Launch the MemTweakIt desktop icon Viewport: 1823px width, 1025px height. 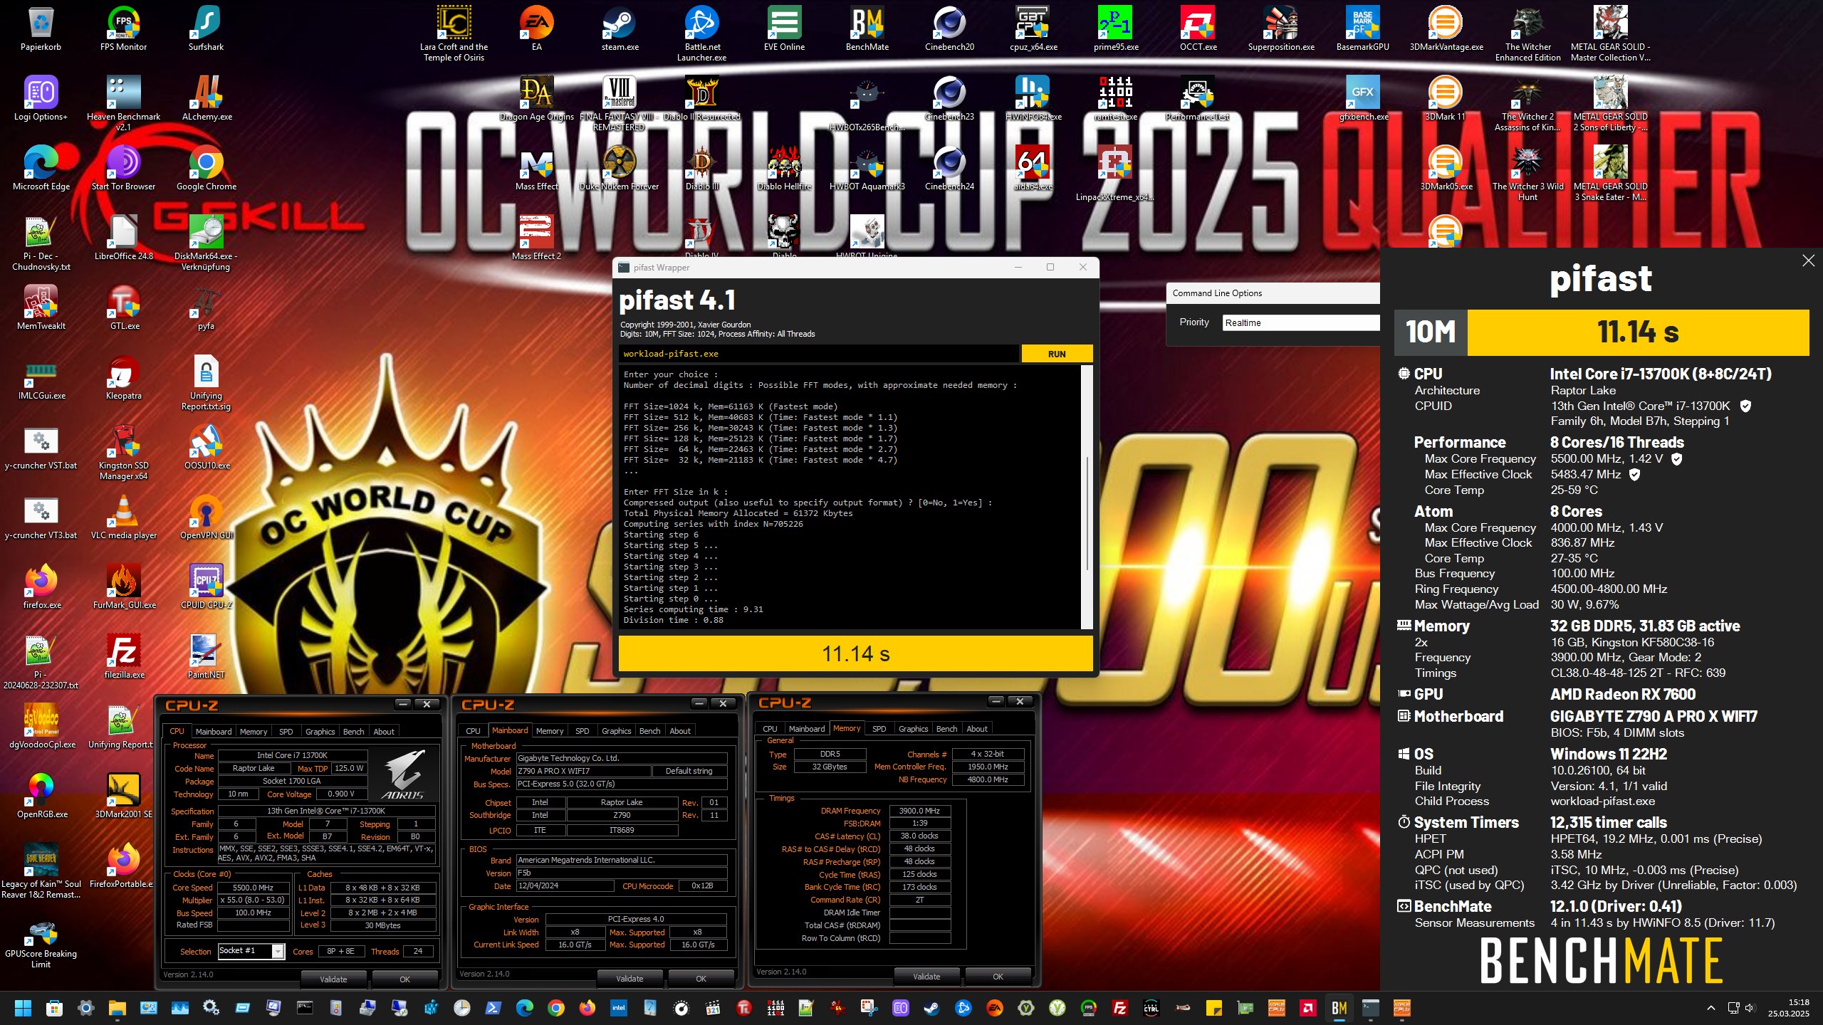(x=41, y=308)
